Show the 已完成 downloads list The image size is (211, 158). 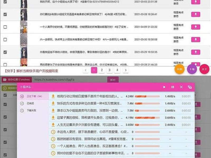[x=33, y=103]
